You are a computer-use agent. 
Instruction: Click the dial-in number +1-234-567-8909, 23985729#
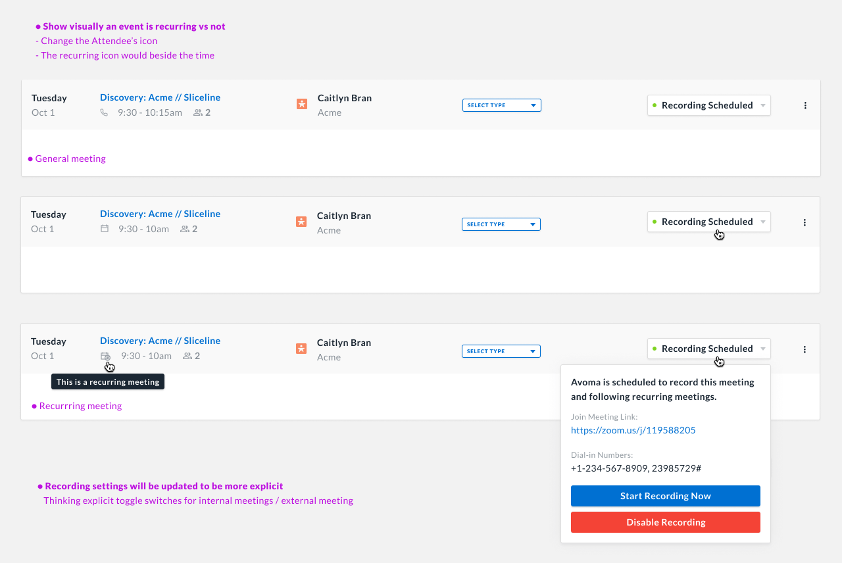point(636,468)
